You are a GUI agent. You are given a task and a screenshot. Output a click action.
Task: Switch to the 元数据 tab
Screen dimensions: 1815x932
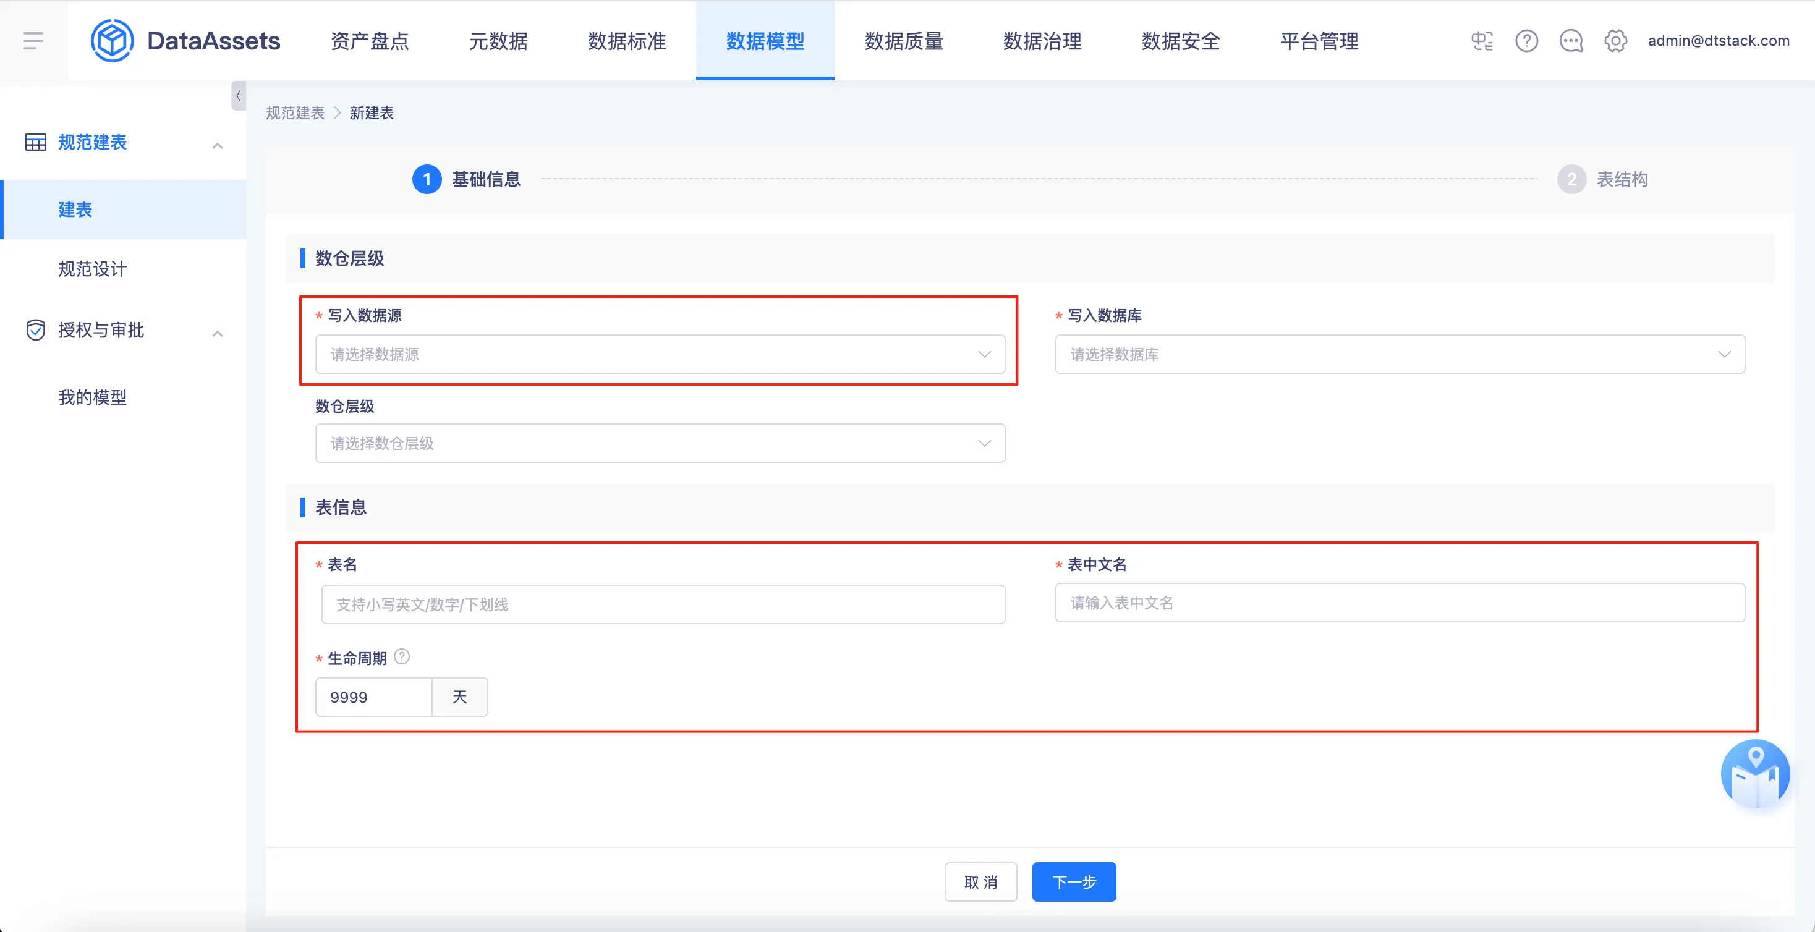click(498, 41)
